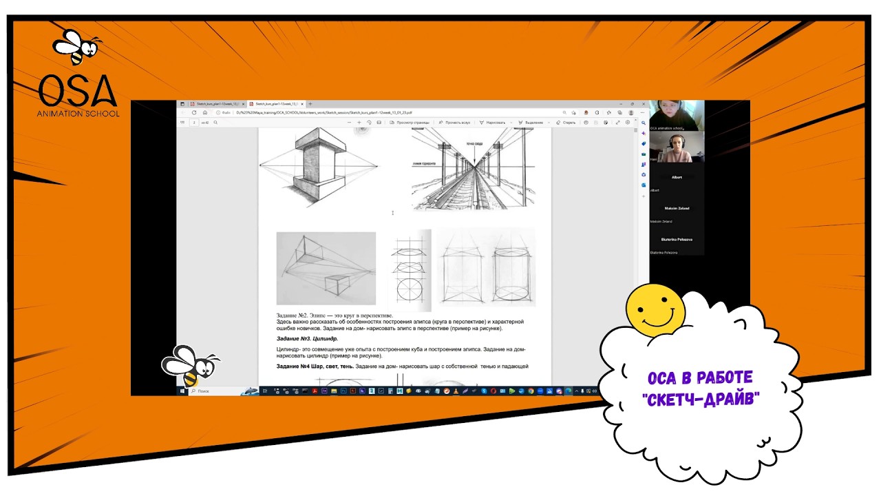This screenshot has width=881, height=496.
Task: Enter PDF full screen mode
Action: (x=617, y=123)
